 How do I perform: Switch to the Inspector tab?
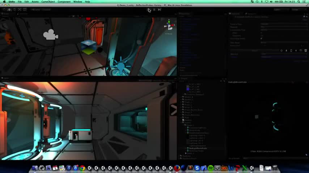235,14
